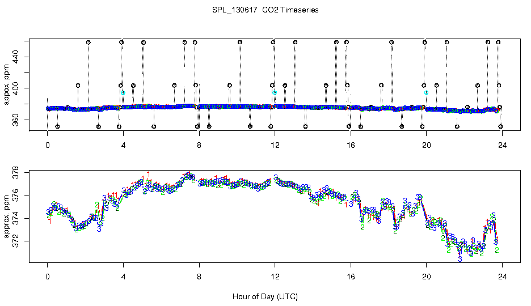This screenshot has height=306, width=531.
Task: Click hour 24 tick label under bottom plot
Action: click(502, 277)
